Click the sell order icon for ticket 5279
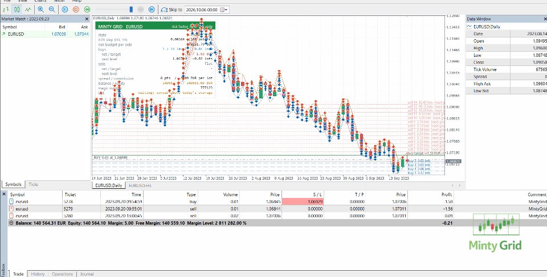Screen dimensions: 547x277 pos(11,209)
